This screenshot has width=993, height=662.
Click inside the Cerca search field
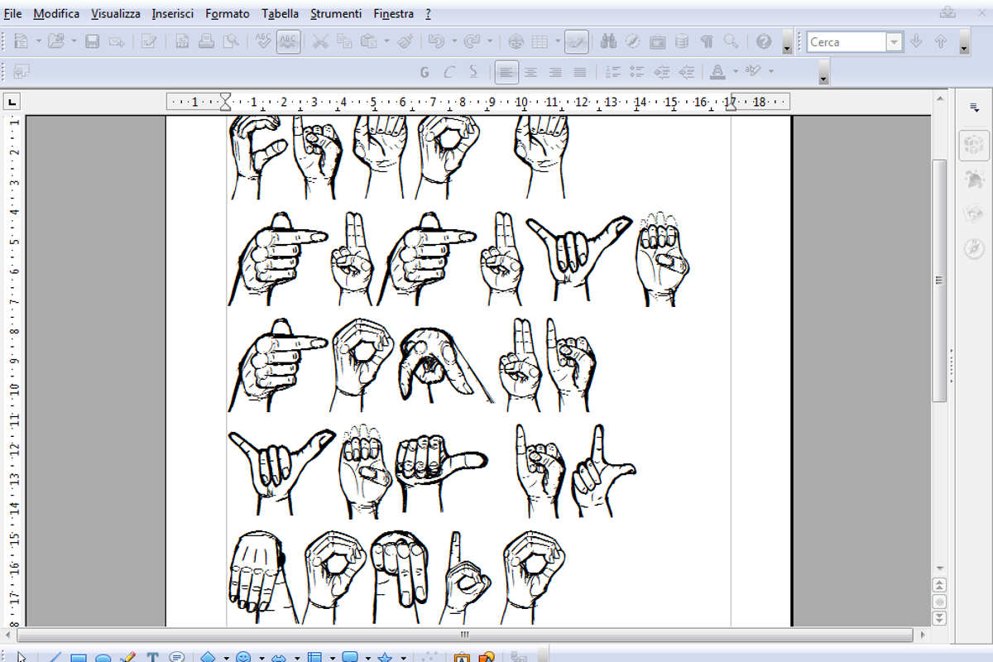[x=848, y=41]
